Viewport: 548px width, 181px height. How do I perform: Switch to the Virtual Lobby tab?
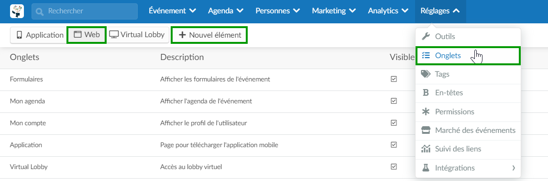click(137, 35)
